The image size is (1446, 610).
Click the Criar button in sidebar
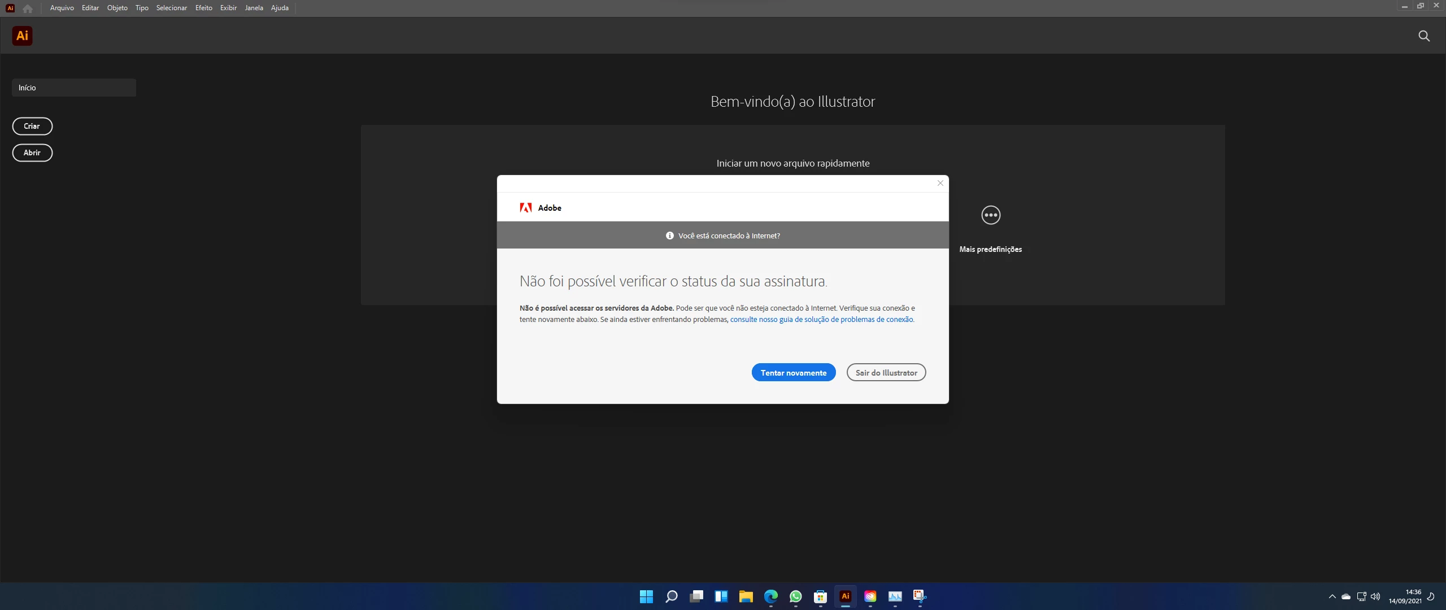(32, 127)
